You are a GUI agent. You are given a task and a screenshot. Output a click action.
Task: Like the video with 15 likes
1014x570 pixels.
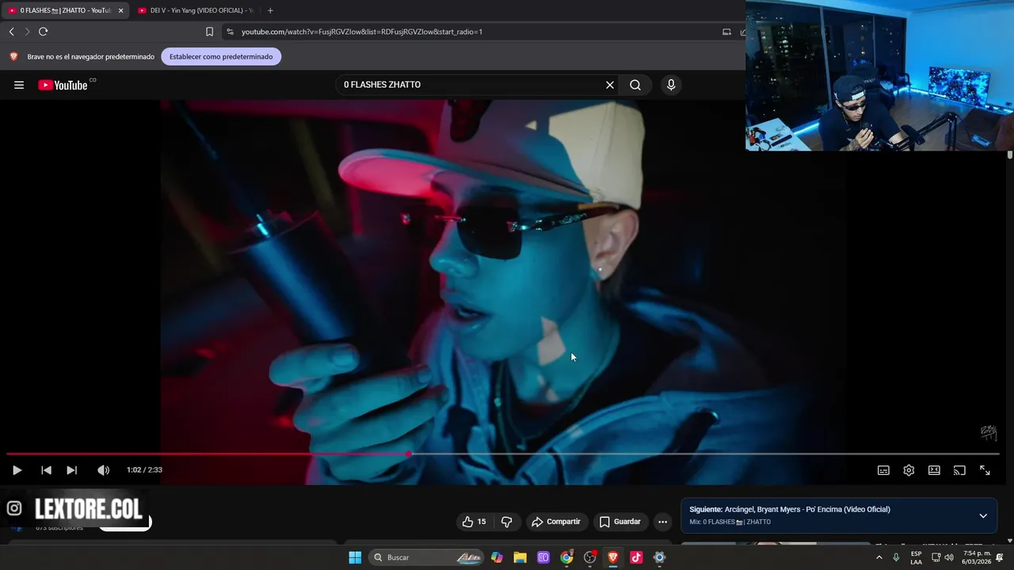click(x=475, y=522)
